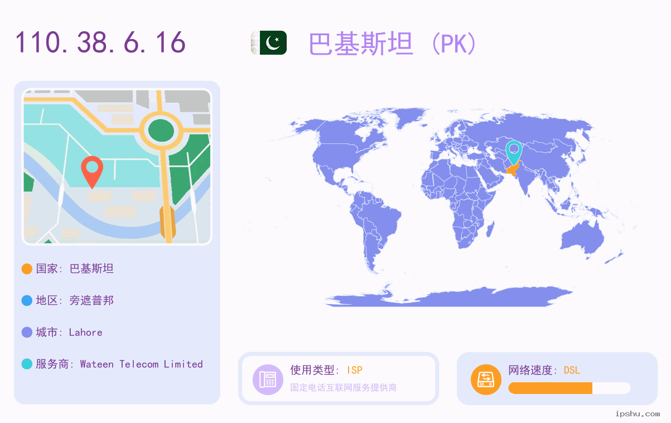Click the purple dot beside 城市
The image size is (671, 423).
(x=27, y=333)
